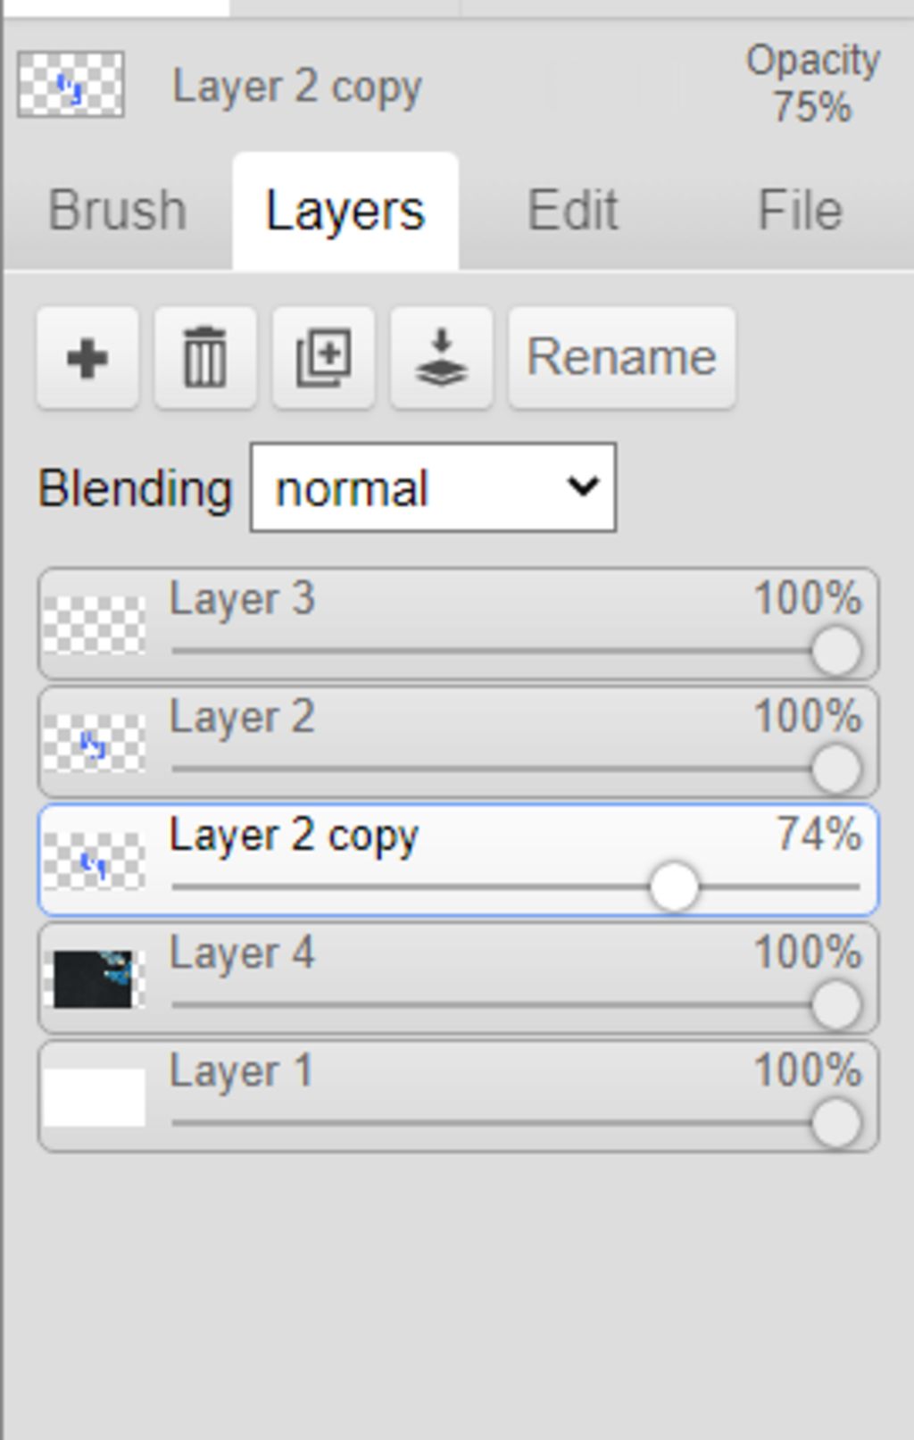
Task: Open the Blending mode dropdown
Action: pos(433,487)
